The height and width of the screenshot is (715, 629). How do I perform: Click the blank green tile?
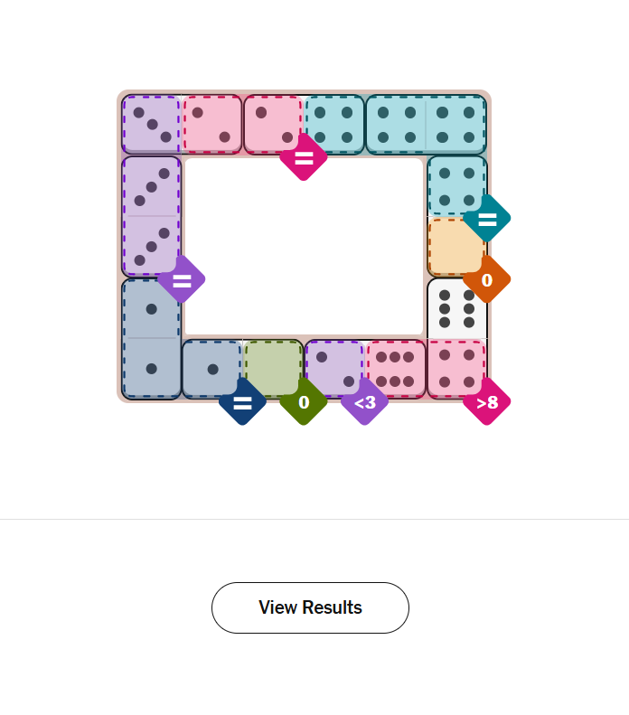pyautogui.click(x=273, y=368)
